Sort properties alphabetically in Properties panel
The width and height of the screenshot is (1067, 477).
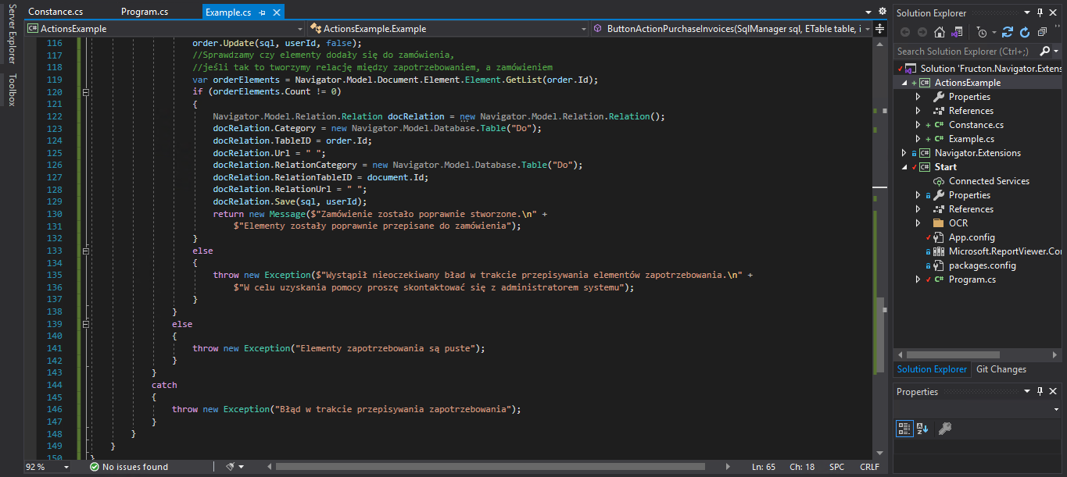(922, 428)
